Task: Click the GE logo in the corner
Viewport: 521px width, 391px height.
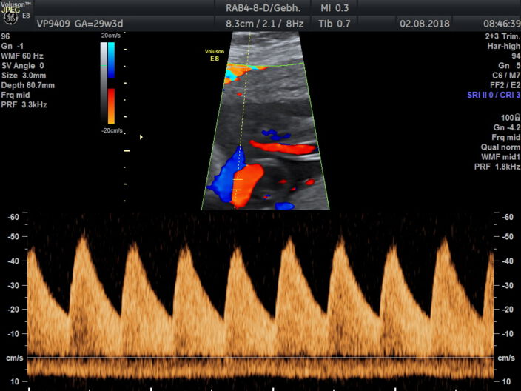Action: click(10, 19)
